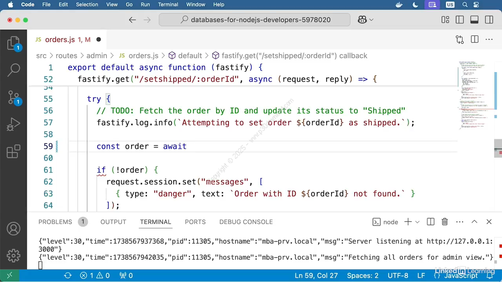Change 'LF' end of line sequence
The height and width of the screenshot is (282, 502).
[x=421, y=275]
